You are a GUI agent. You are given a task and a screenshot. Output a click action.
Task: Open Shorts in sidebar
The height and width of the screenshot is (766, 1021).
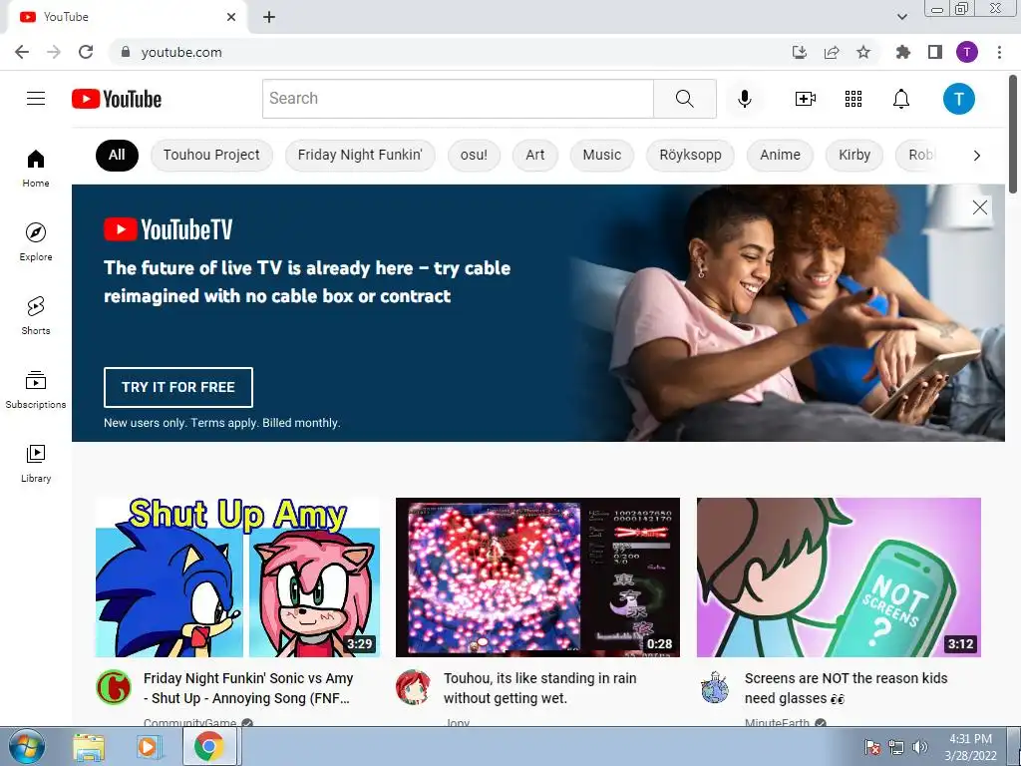tap(36, 316)
